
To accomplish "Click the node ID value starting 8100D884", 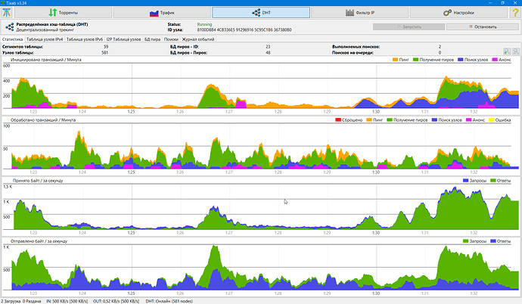I will [x=244, y=30].
